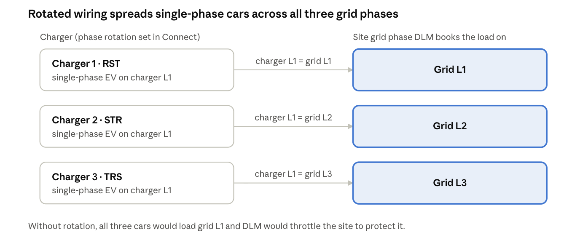Click the arrowhead pointing to Grid L2
Image resolution: width=580 pixels, height=240 pixels.
(350, 126)
